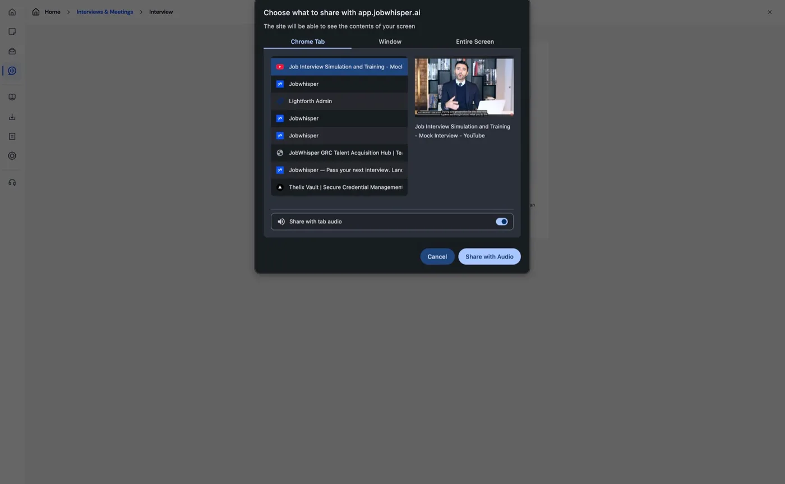Click Share with Audio button
The height and width of the screenshot is (484, 785).
coord(489,256)
